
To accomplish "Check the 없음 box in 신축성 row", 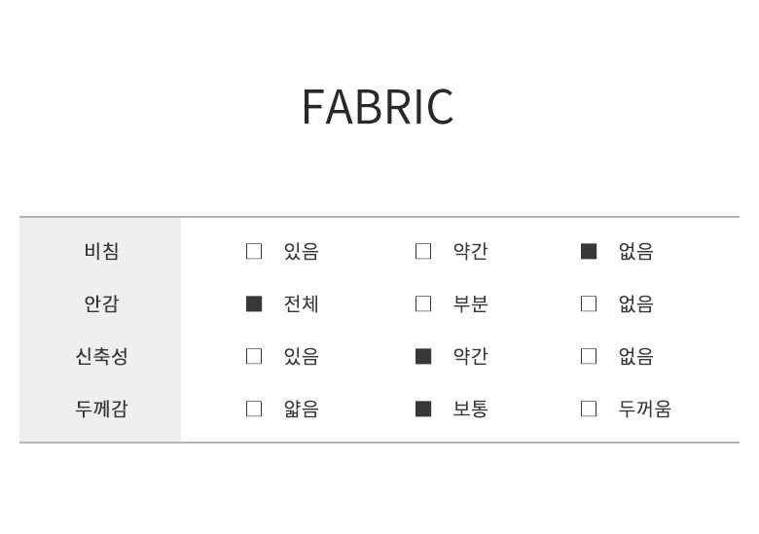I will (589, 356).
